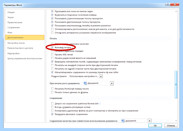Screen dimensions: 183x131
Task: Uncheck Показывать горизонтальную полосу прокрутки
Action: 52,19
